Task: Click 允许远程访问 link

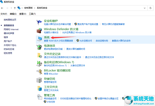Action: [86, 41]
